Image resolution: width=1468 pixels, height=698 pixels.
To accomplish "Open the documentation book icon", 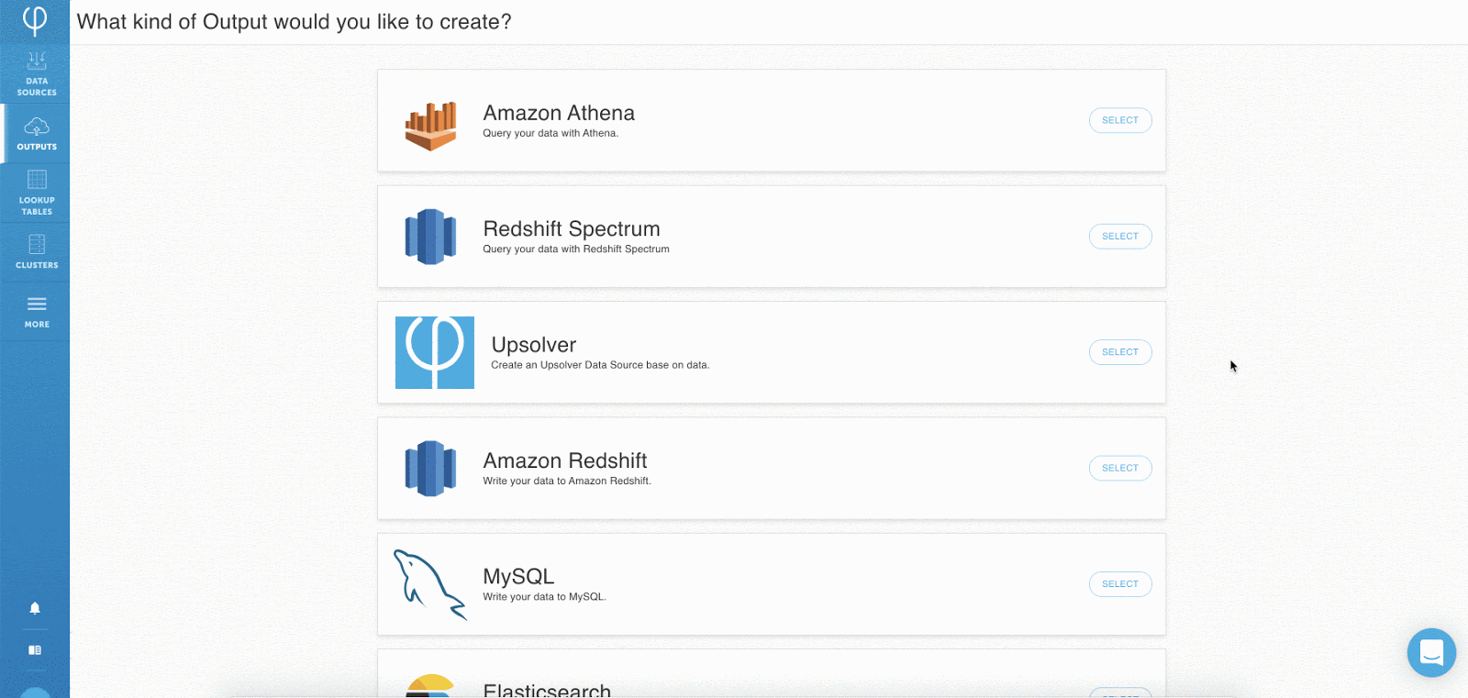I will [x=35, y=650].
